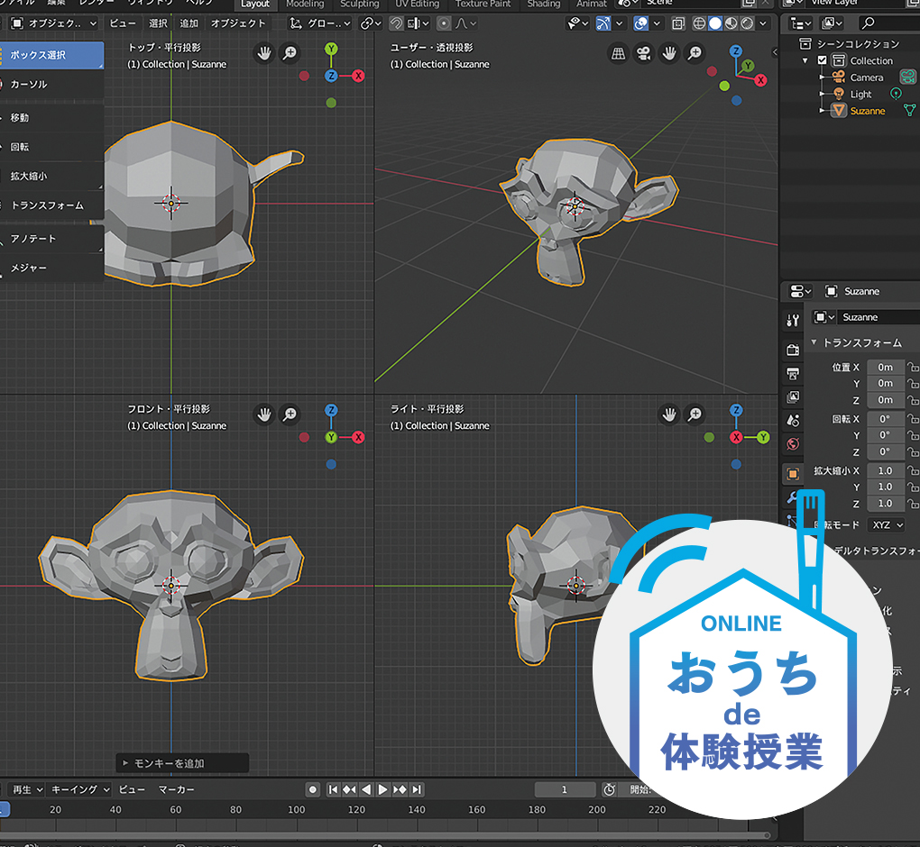
Task: Click zoom magnifier in right view
Action: pyautogui.click(x=695, y=415)
